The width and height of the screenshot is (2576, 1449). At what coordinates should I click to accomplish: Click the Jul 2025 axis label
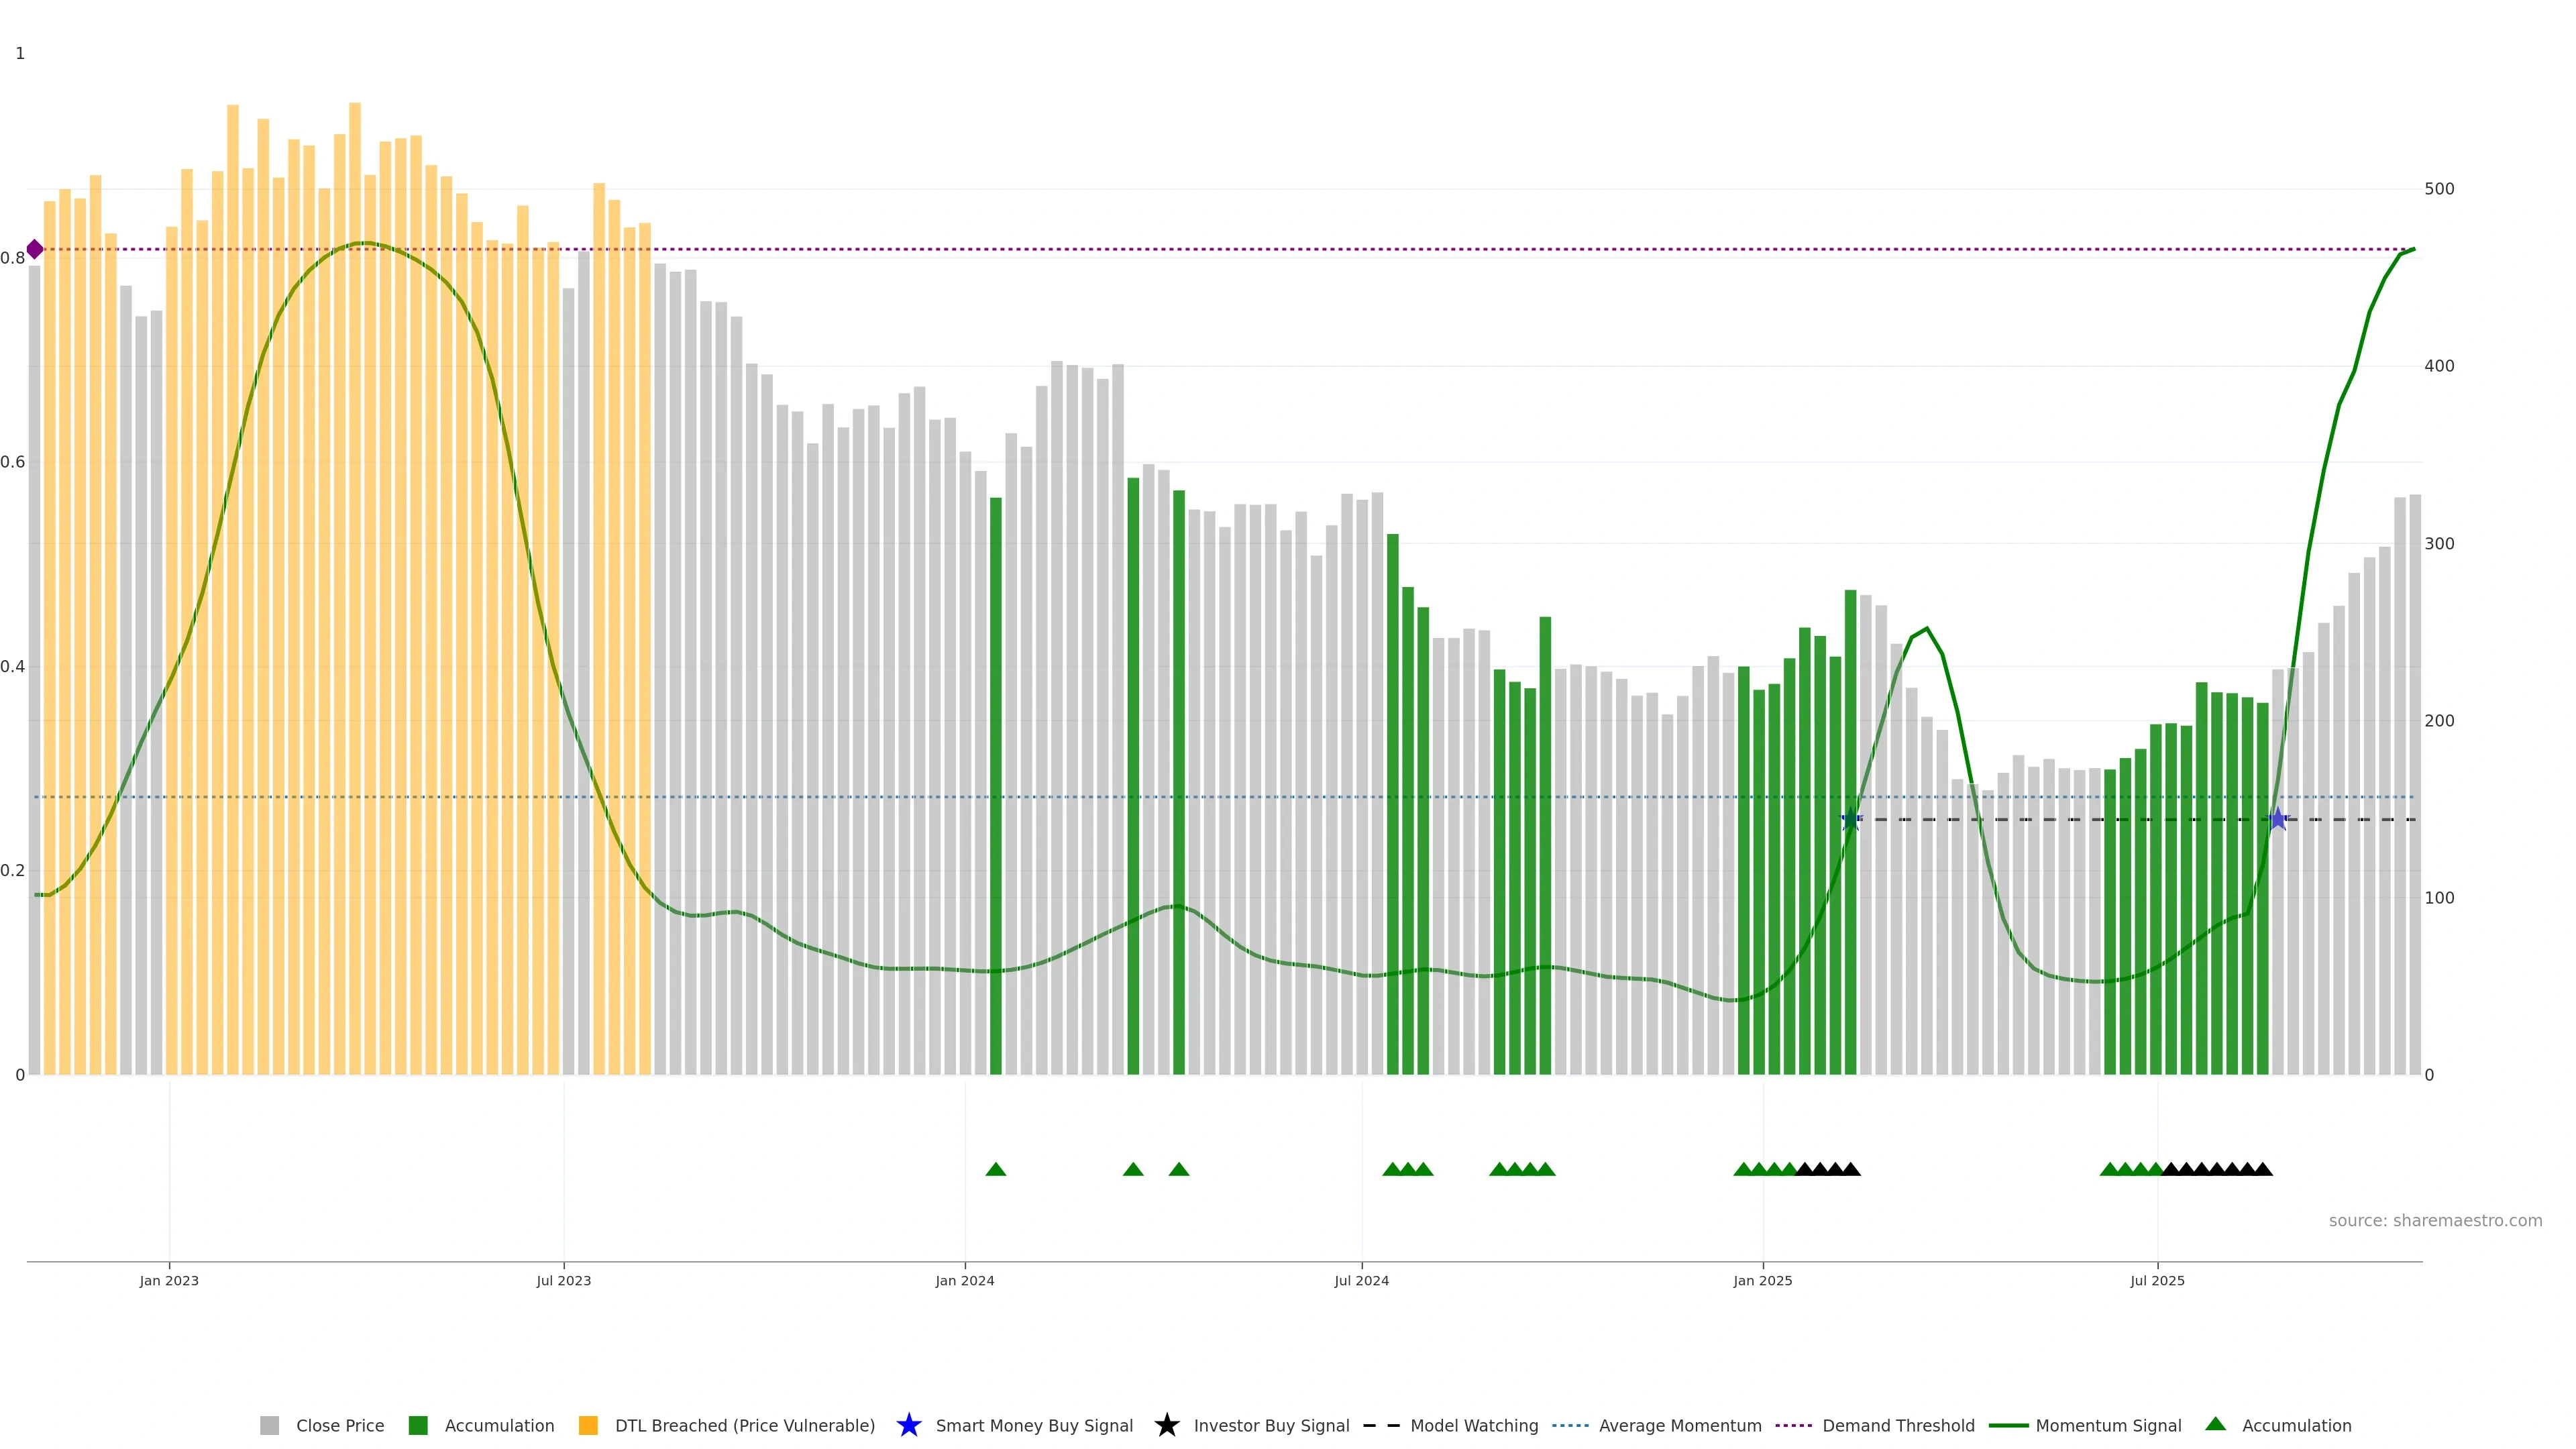[x=2157, y=1280]
